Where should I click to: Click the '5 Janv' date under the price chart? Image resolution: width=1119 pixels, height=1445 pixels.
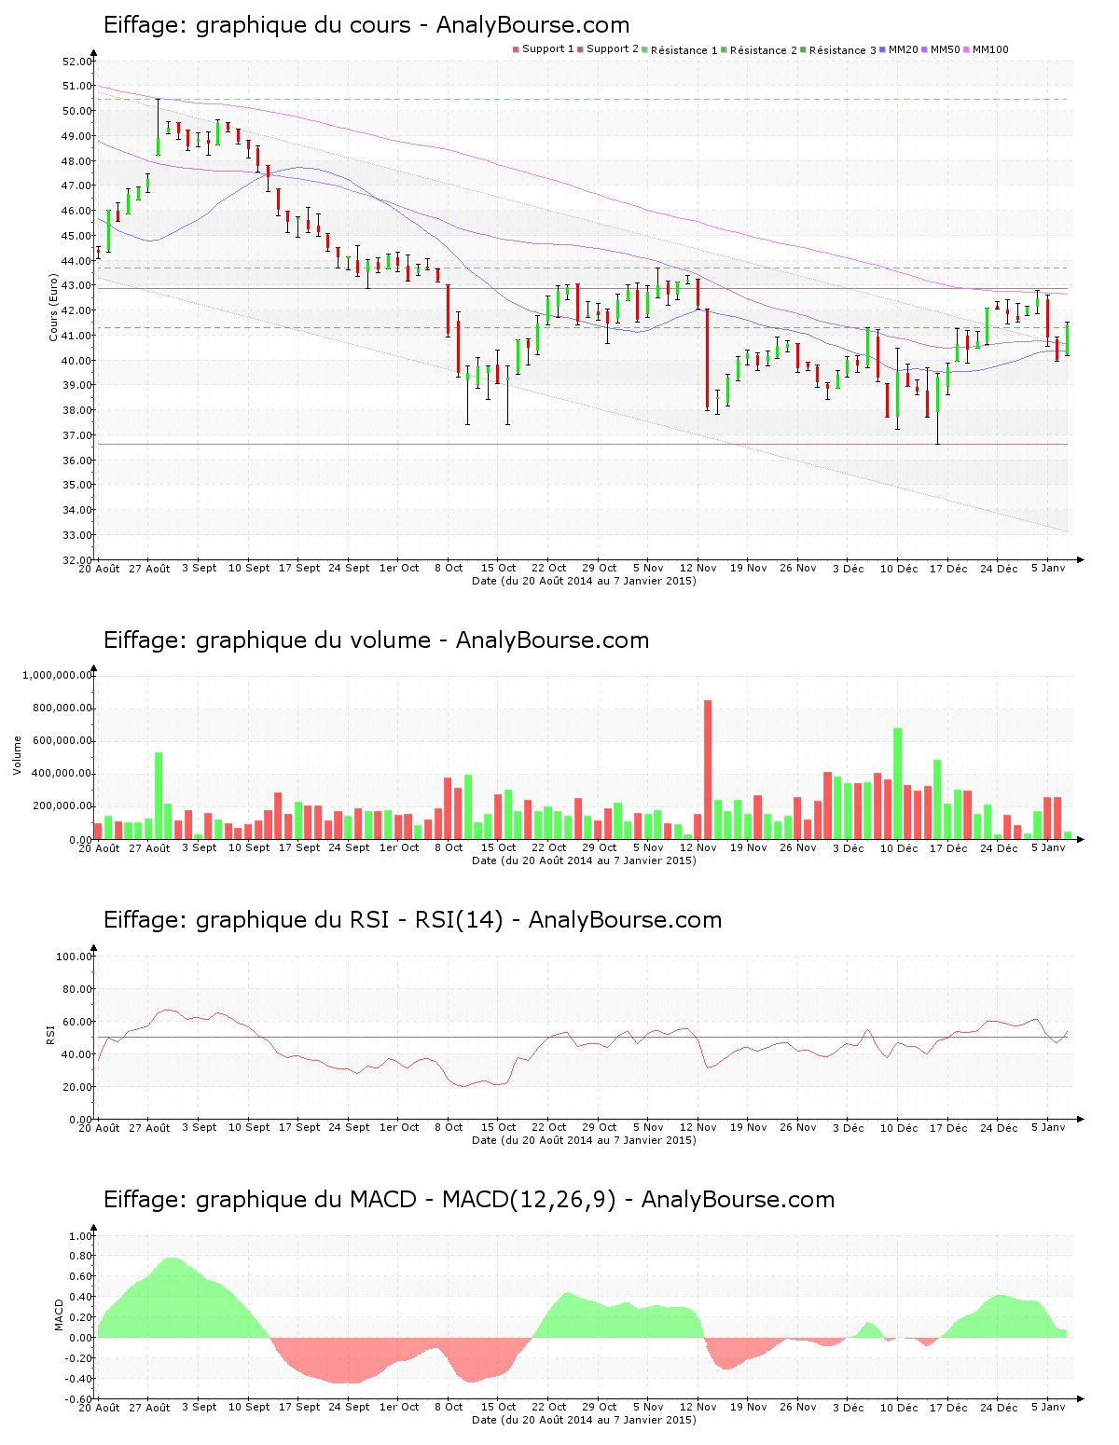1048,568
